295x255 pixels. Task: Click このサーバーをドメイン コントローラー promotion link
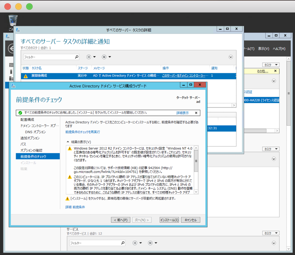[x=185, y=76]
